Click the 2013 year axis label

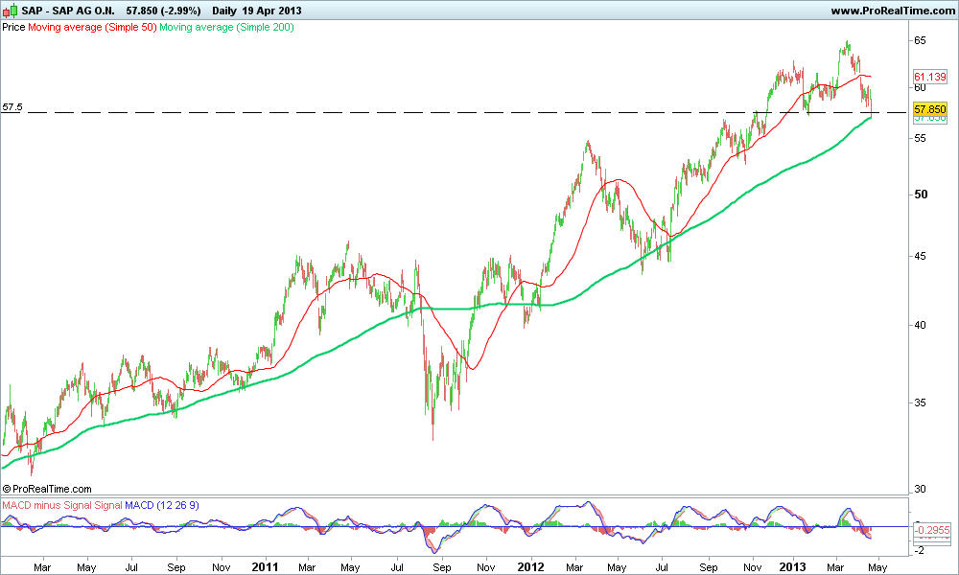[x=792, y=567]
